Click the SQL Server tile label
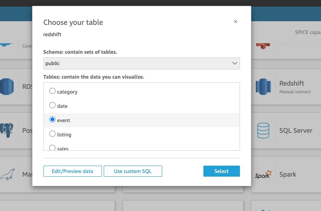 pos(296,131)
